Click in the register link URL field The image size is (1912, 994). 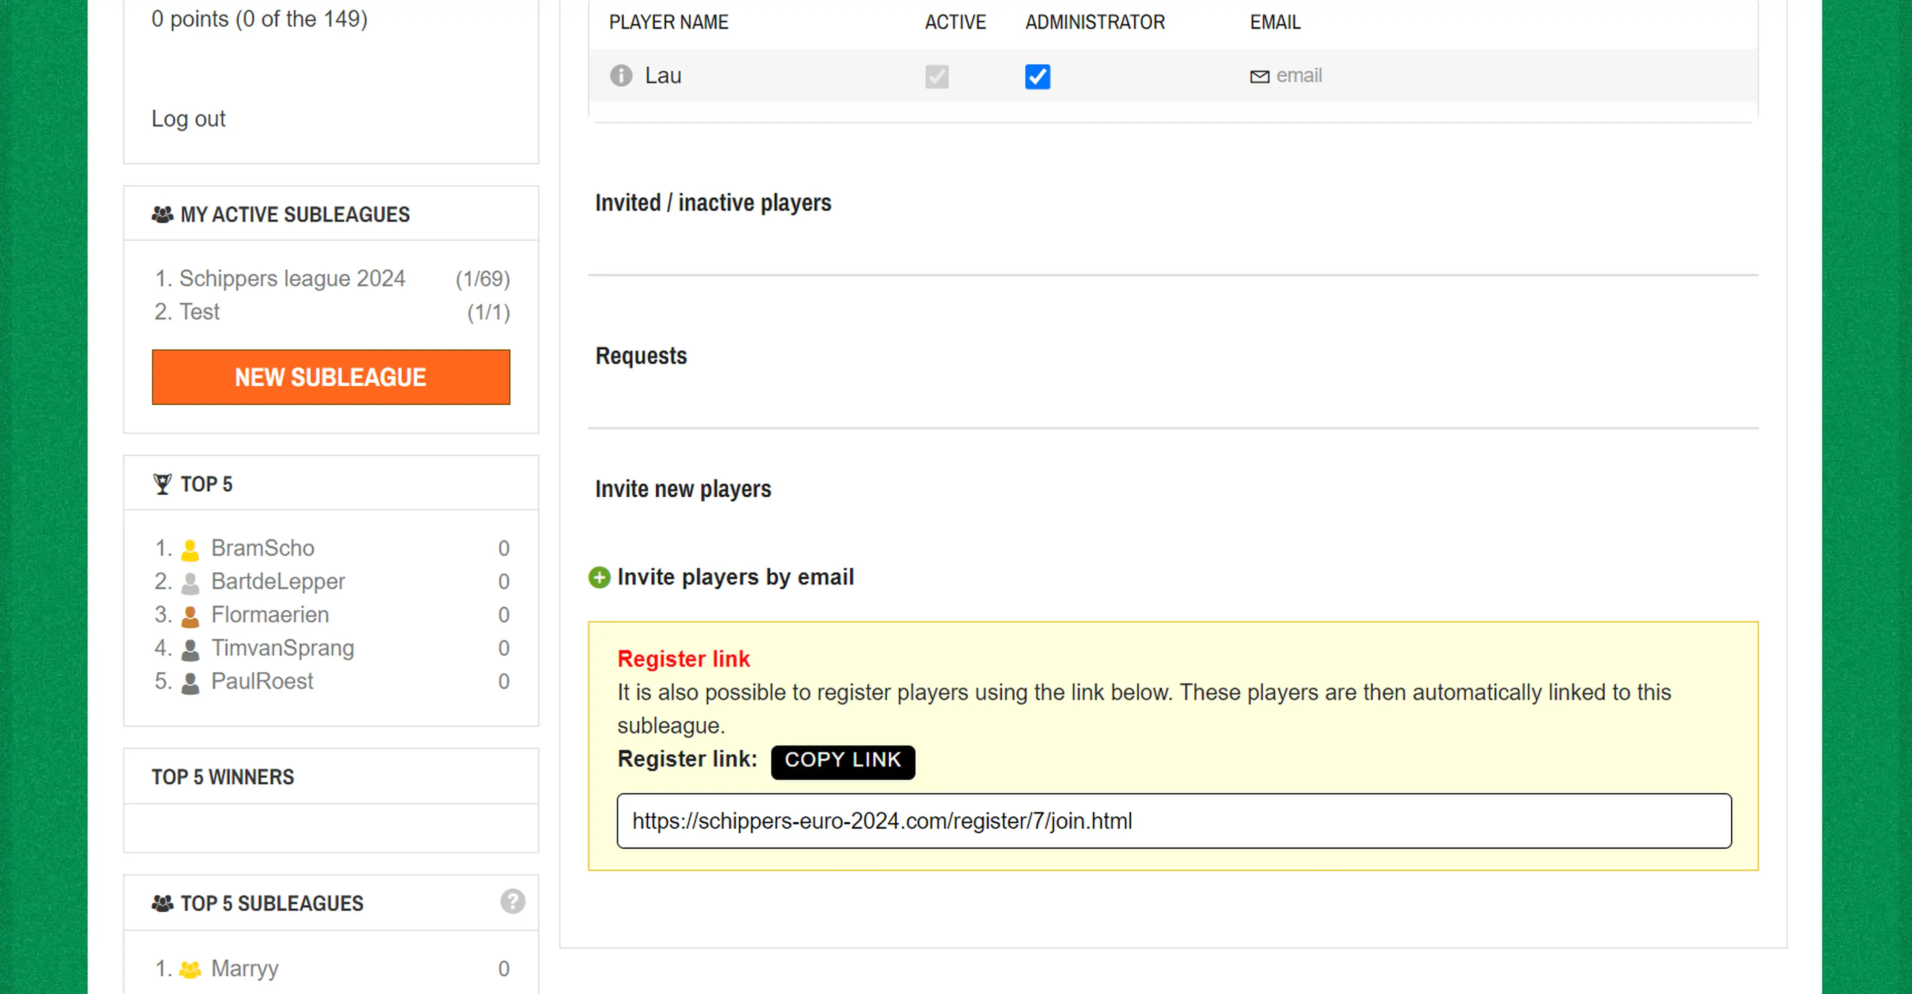pos(1174,821)
